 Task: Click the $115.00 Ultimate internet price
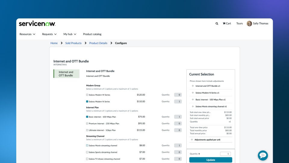tap(141, 130)
